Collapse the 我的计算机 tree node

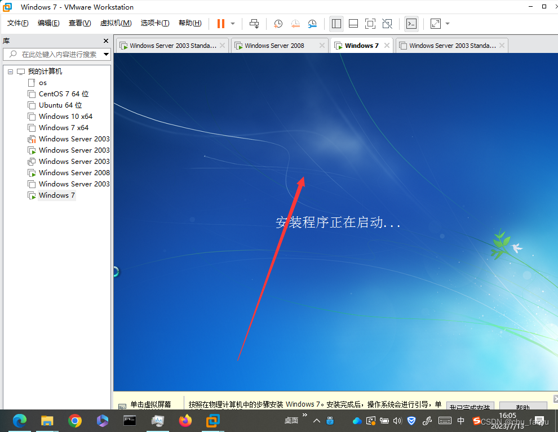coord(10,72)
